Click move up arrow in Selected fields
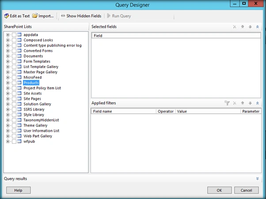This screenshot has height=199, width=266. tap(243, 27)
